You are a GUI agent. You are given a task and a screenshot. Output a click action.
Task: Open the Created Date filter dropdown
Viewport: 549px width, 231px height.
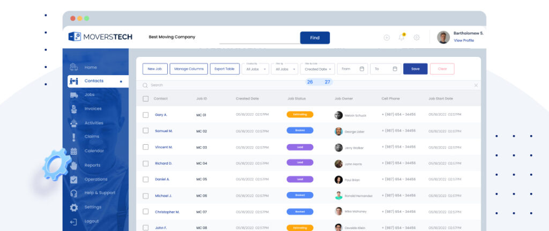point(317,69)
